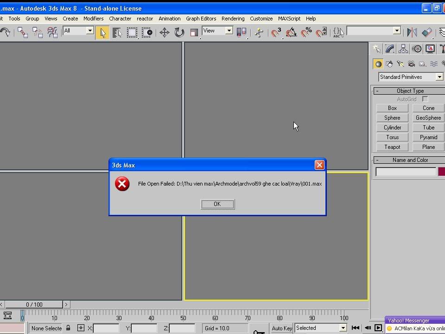Select the Space Warps category icon
The image size is (445, 334).
(434, 64)
